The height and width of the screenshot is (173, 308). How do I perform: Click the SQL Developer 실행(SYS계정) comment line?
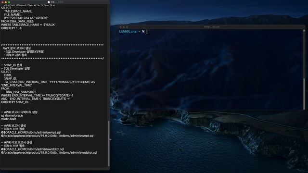click(24, 51)
